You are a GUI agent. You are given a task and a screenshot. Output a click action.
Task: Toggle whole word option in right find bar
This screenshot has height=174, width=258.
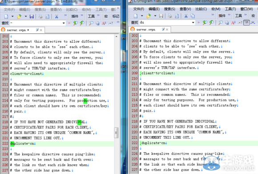click(x=253, y=23)
